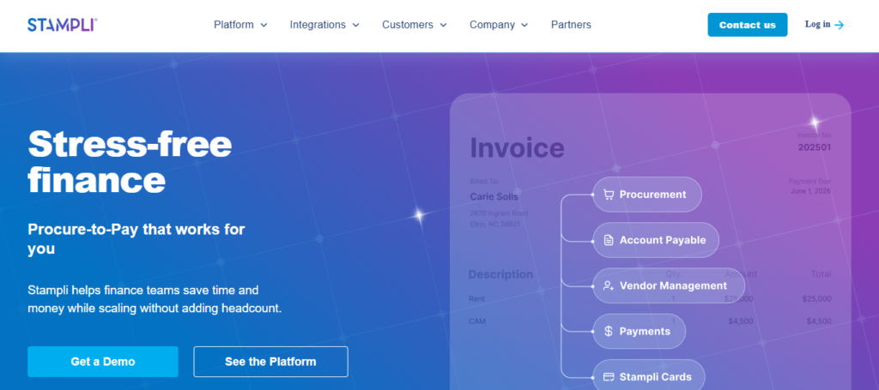This screenshot has width=879, height=390.
Task: Click the Get a Demo button
Action: (103, 362)
